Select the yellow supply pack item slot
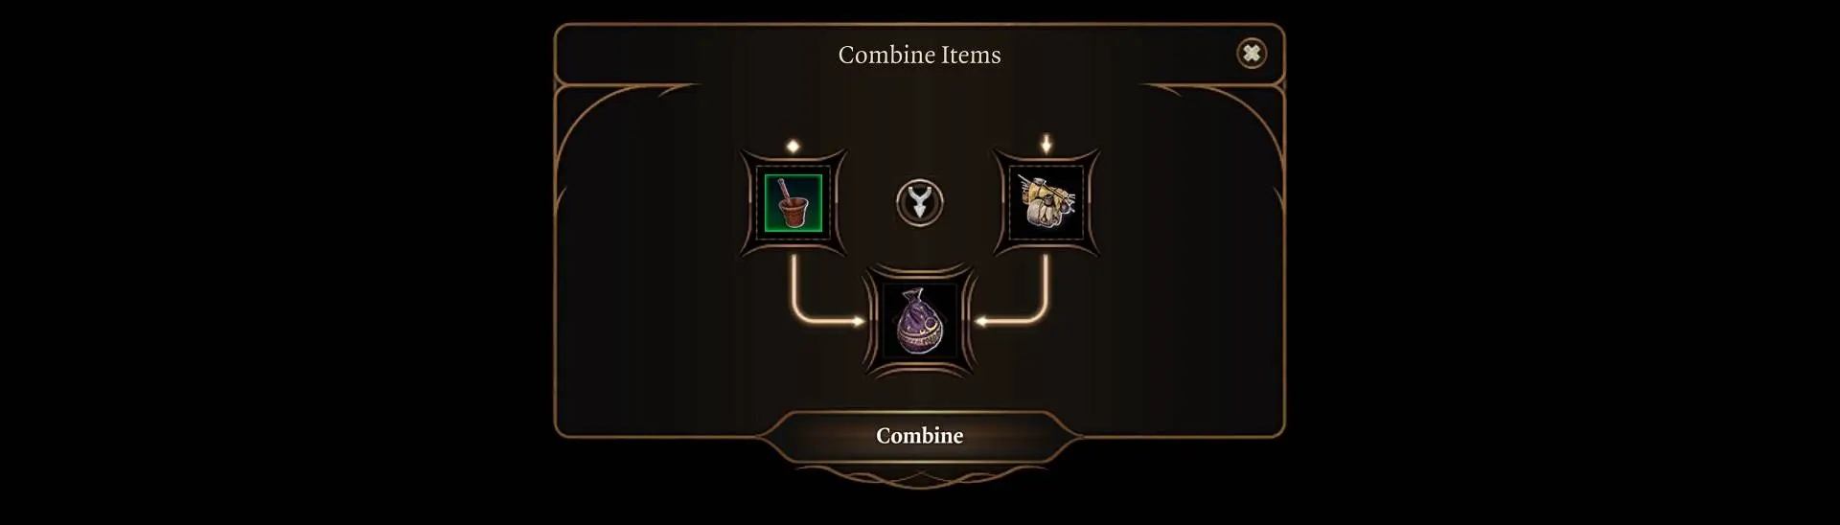The image size is (1840, 525). pyautogui.click(x=1046, y=203)
